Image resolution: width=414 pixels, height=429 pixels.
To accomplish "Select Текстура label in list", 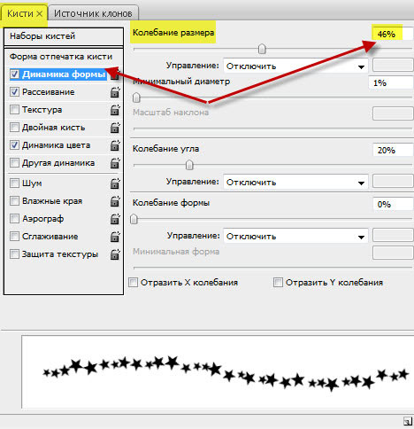I will (42, 110).
